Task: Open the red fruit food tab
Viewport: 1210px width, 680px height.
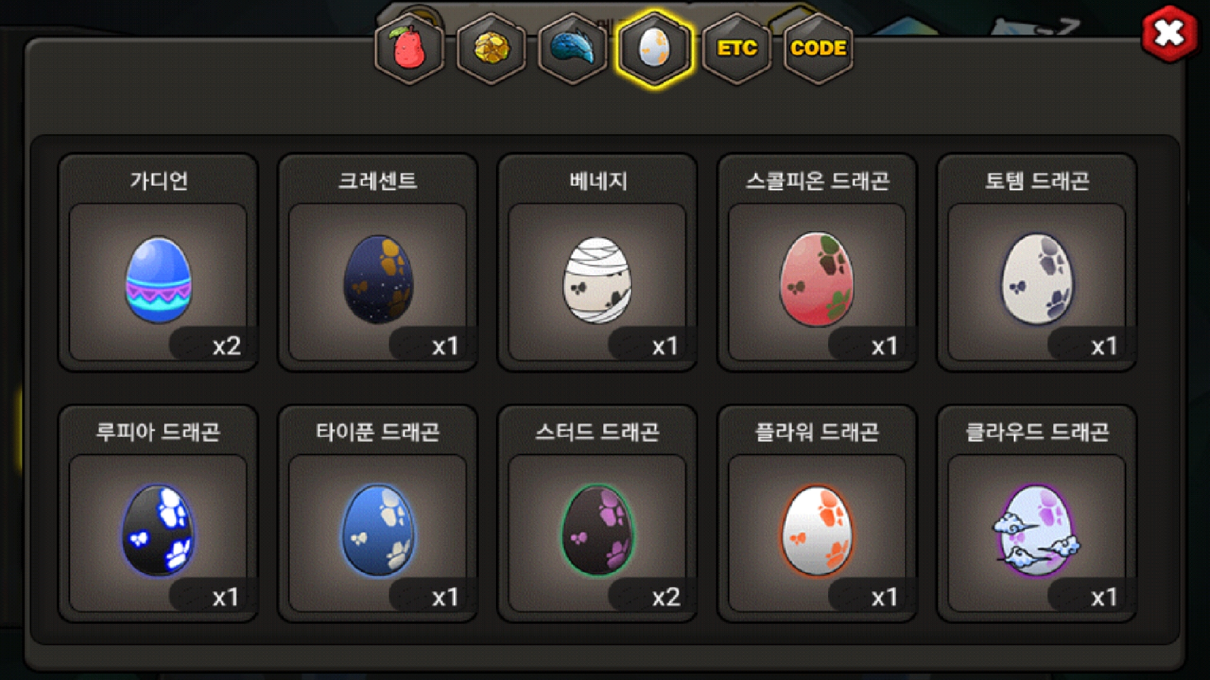Action: tap(410, 48)
